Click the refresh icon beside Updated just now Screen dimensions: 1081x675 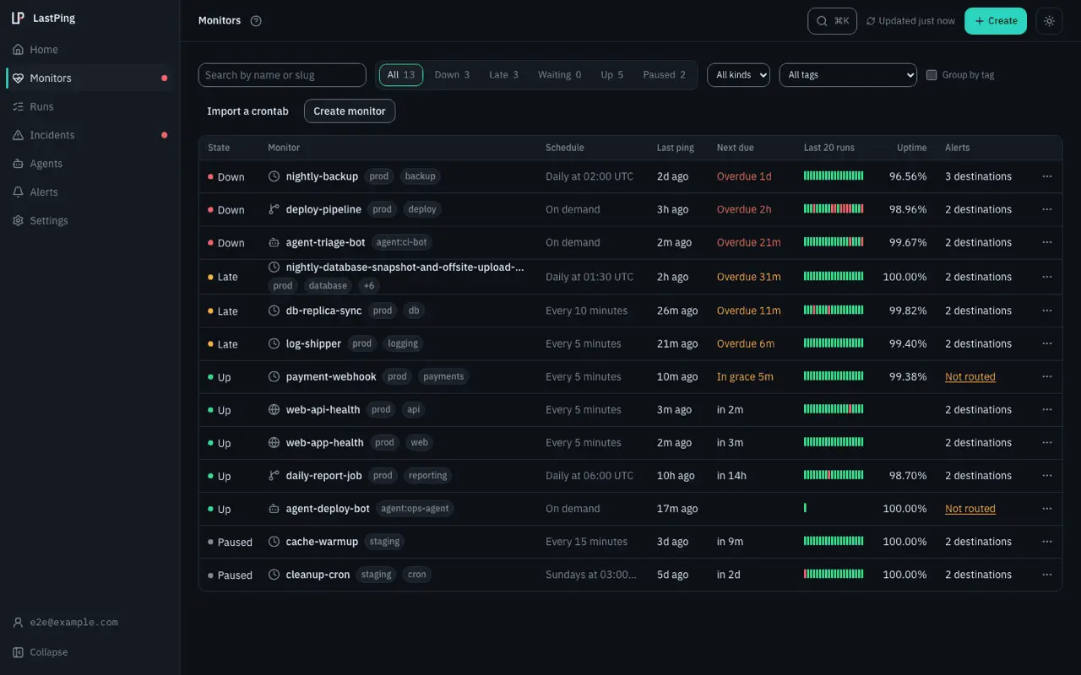point(871,21)
